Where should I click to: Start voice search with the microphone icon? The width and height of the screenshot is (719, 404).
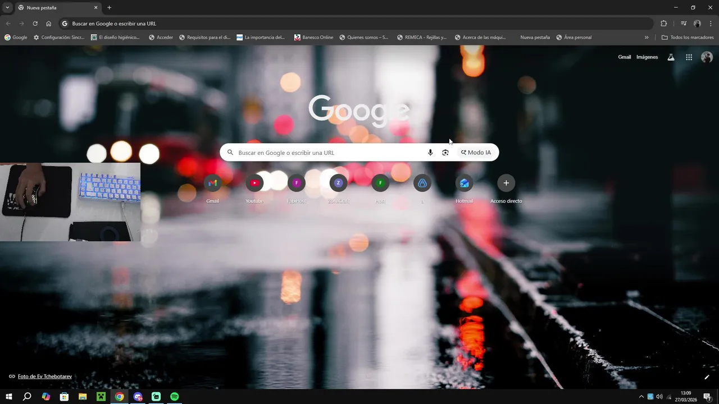pos(430,153)
